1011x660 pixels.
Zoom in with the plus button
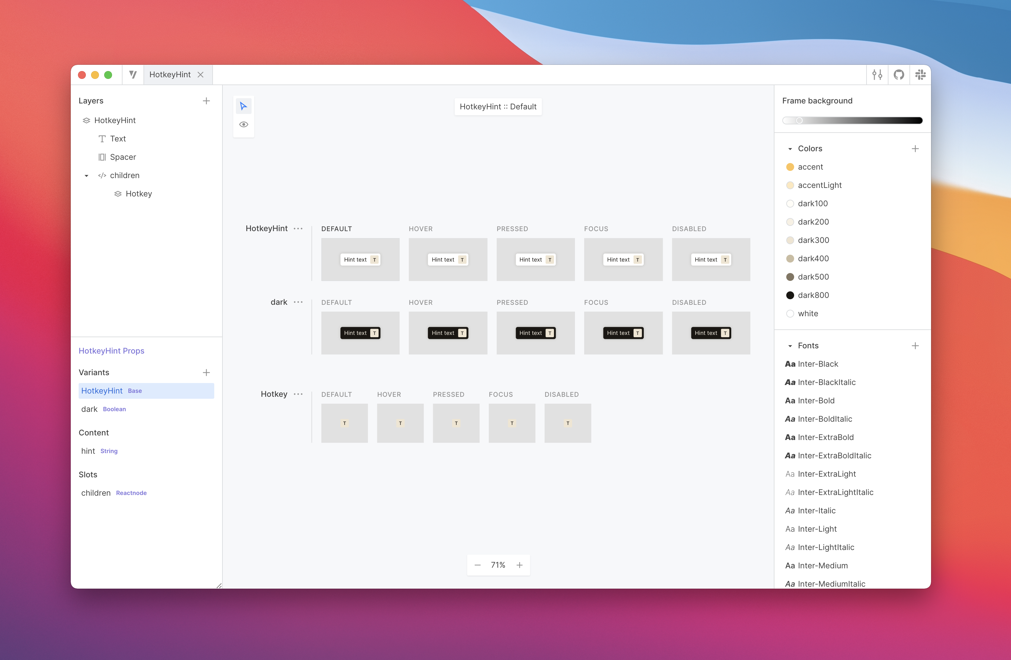point(520,565)
